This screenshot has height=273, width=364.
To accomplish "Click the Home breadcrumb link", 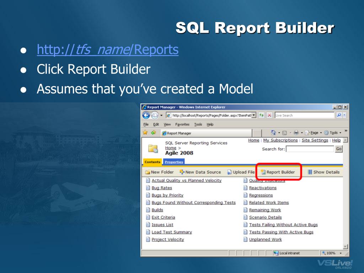I will coord(171,148).
